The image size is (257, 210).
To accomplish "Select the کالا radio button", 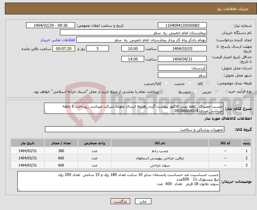I will [208, 83].
